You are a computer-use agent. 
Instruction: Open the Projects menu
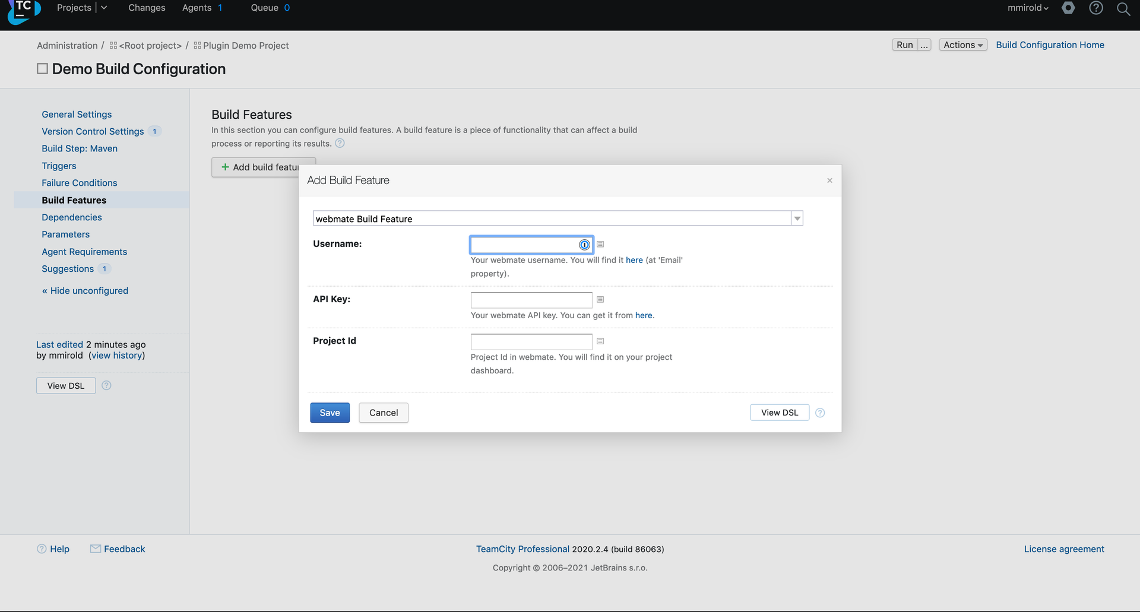pos(74,8)
